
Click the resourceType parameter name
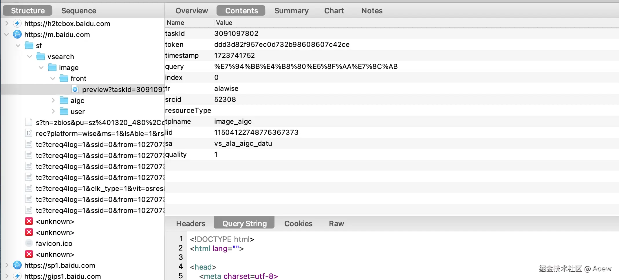point(188,110)
